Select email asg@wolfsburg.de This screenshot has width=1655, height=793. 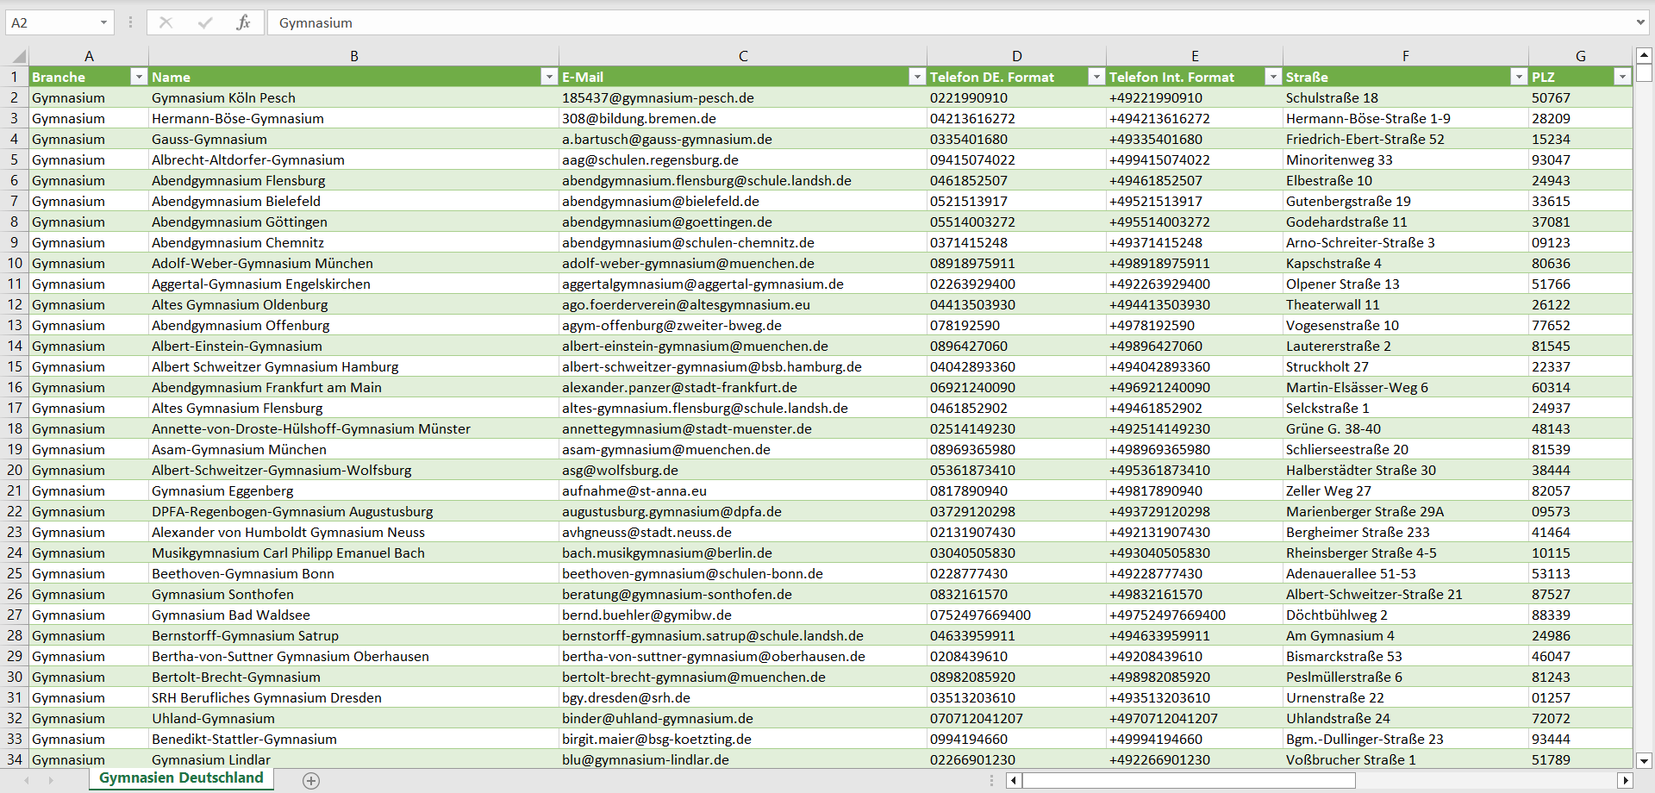click(743, 470)
